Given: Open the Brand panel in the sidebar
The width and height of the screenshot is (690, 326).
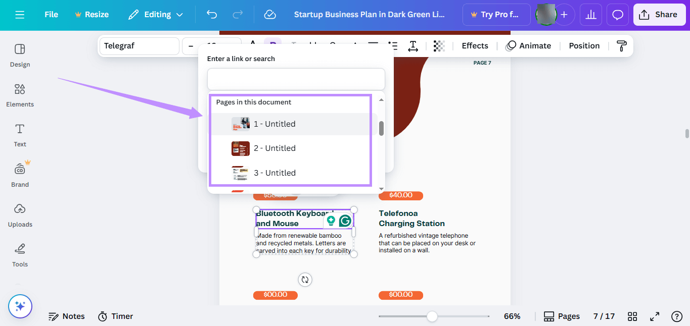Looking at the screenshot, I should (20, 174).
